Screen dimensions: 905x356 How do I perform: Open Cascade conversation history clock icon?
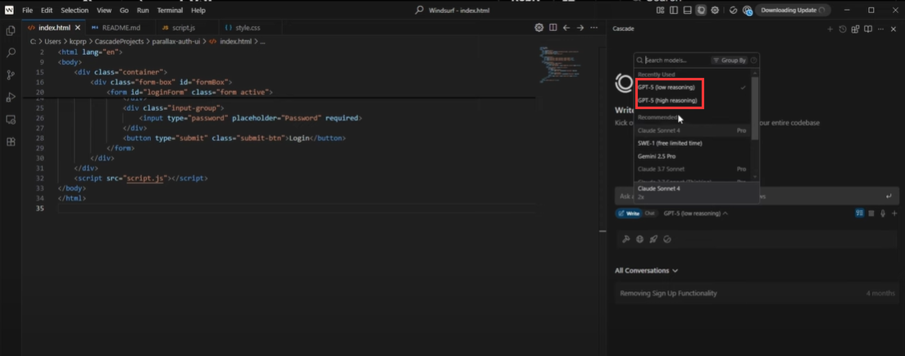[x=843, y=29]
